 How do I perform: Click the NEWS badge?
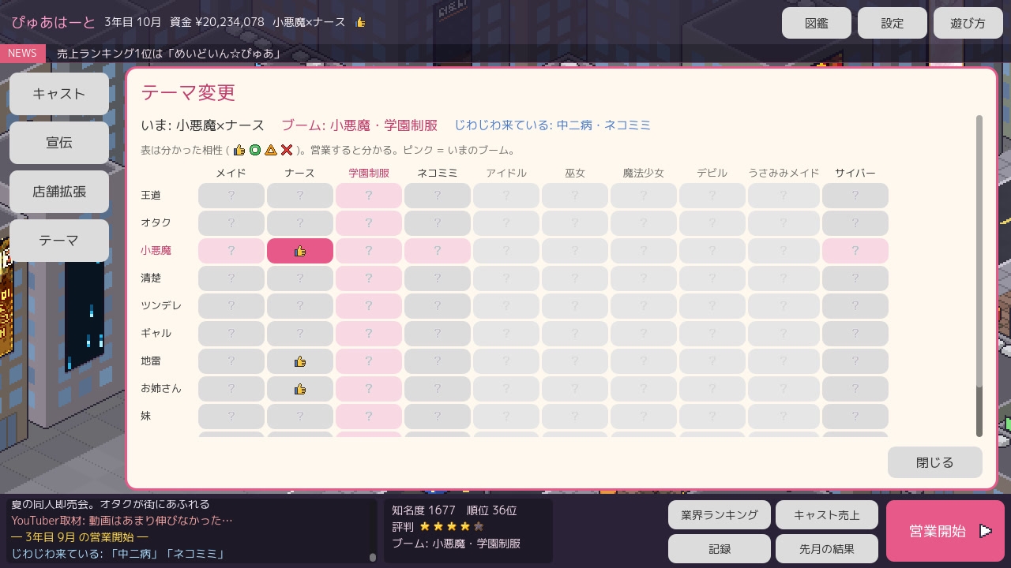pyautogui.click(x=23, y=53)
